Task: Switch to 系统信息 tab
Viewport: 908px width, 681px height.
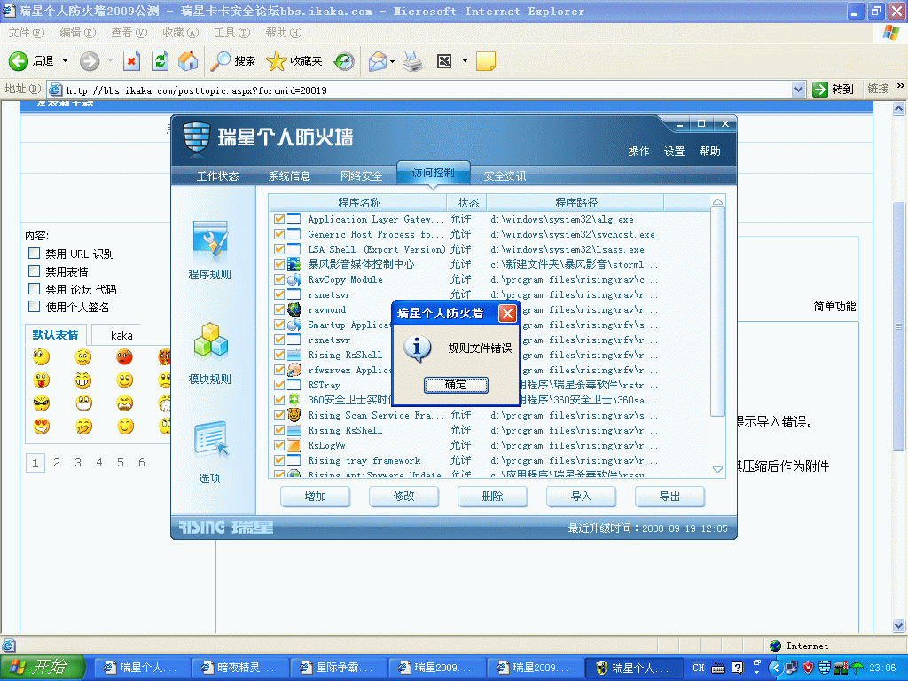Action: pyautogui.click(x=290, y=176)
